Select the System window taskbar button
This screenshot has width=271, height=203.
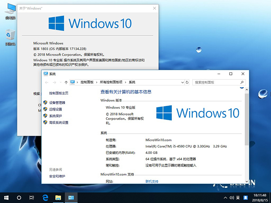pyautogui.click(x=71, y=198)
